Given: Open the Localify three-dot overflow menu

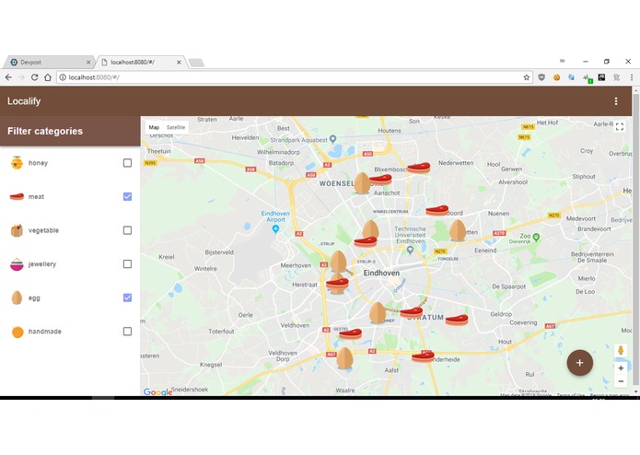Looking at the screenshot, I should point(616,101).
